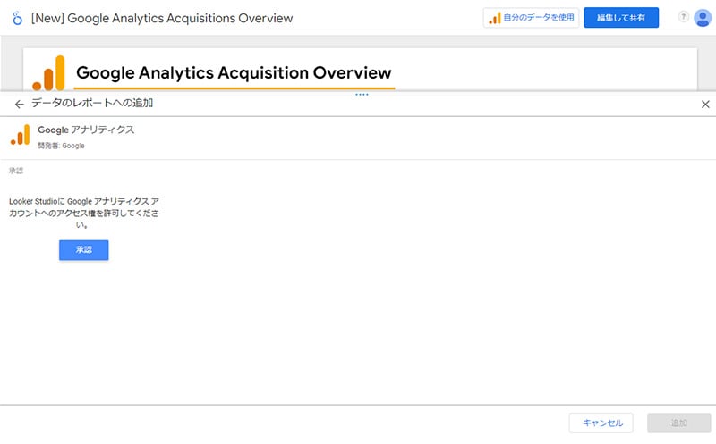
Task: Click the 編集して共有 button
Action: (x=621, y=18)
